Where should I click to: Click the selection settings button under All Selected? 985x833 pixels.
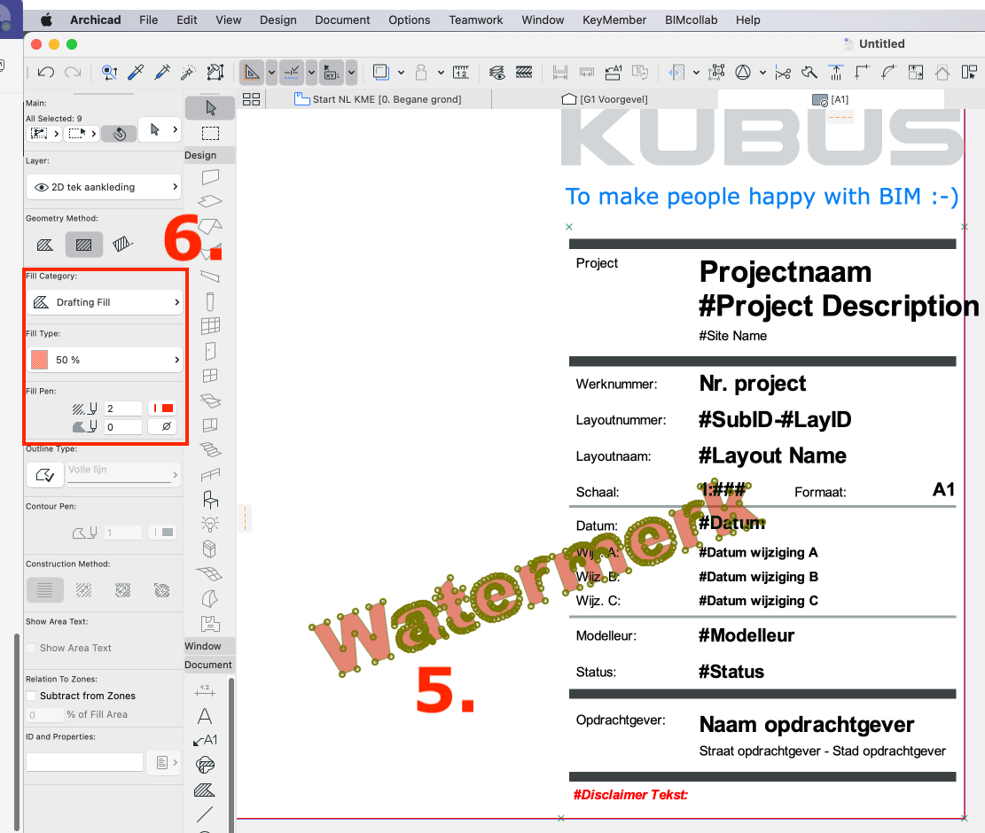coord(44,133)
